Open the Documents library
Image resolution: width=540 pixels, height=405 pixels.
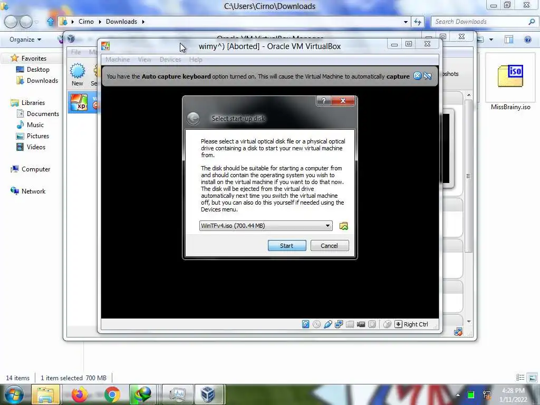[43, 114]
